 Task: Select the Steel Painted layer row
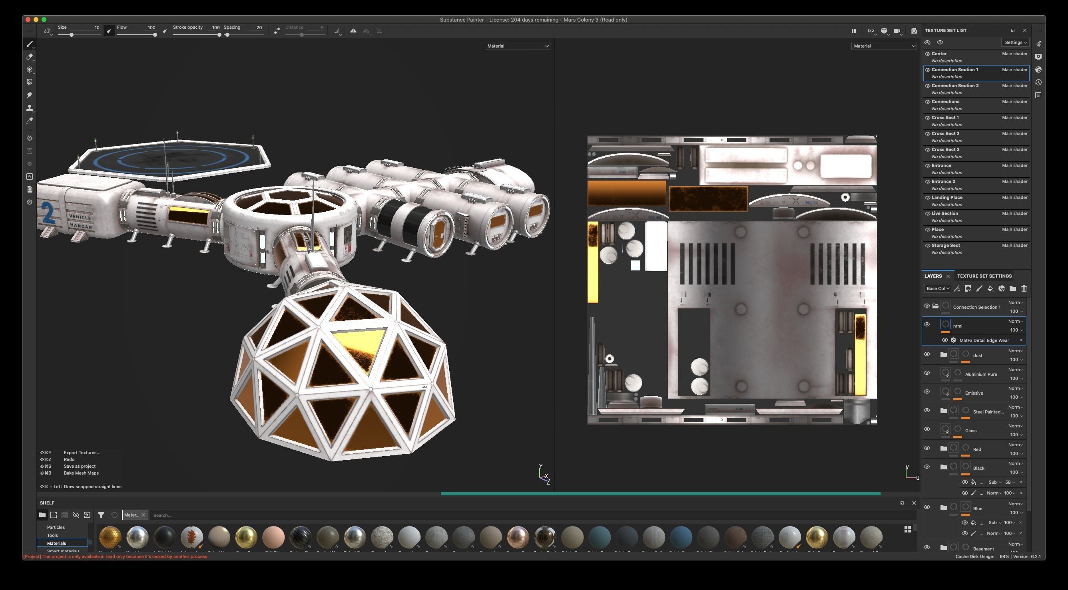tap(974, 411)
